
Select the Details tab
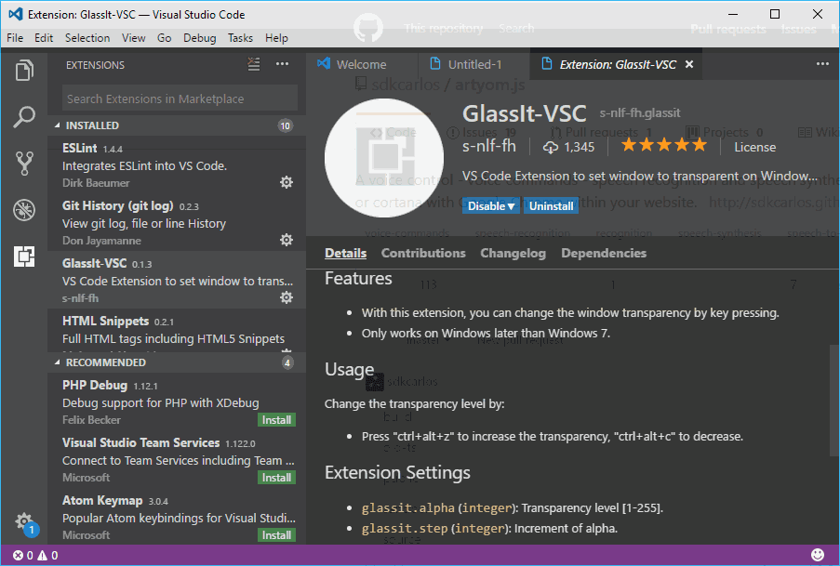click(345, 253)
